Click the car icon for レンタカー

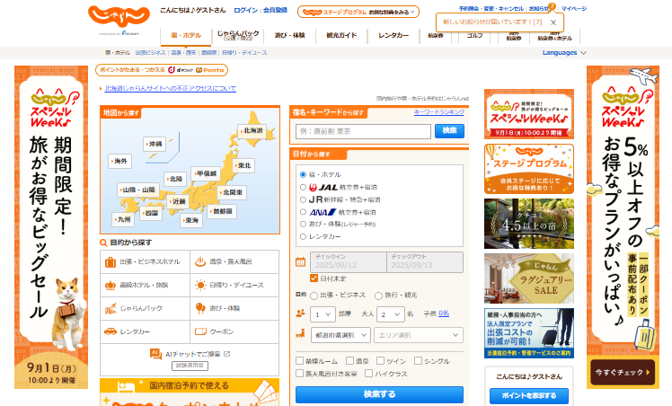(110, 331)
